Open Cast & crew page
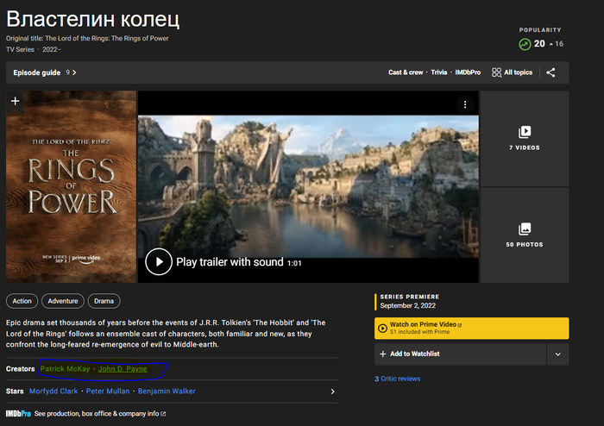 click(x=406, y=72)
